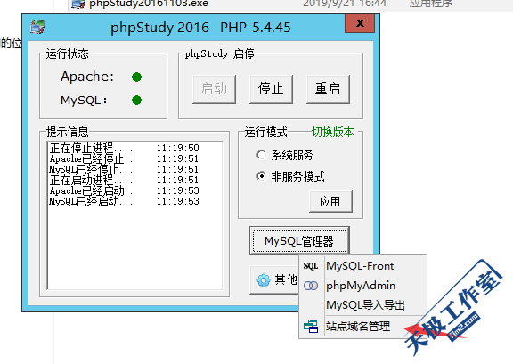
Task: Click the phpStudy20161103.exe file icon
Action: point(78,4)
